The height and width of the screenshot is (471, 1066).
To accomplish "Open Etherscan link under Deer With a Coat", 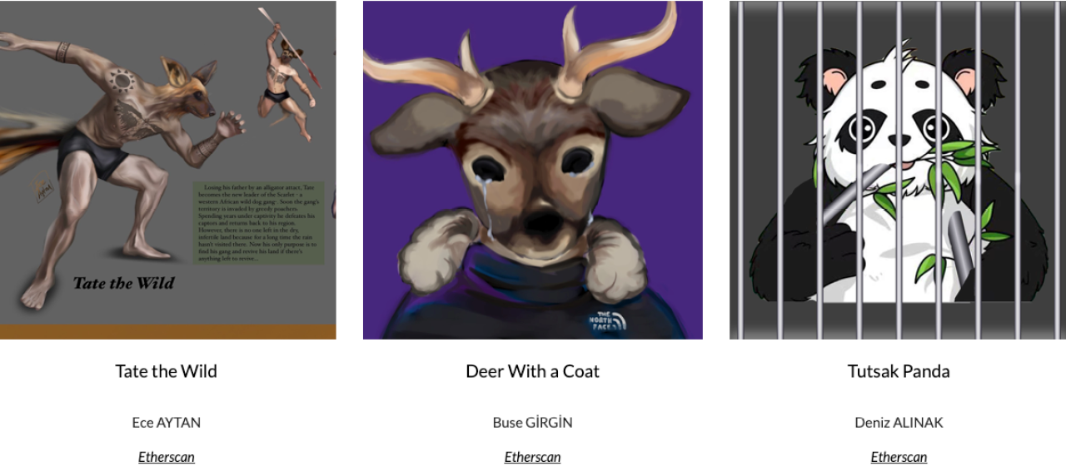I will click(x=533, y=457).
